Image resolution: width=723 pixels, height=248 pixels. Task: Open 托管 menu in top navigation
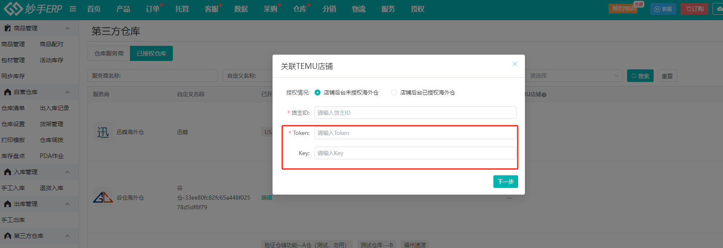coord(182,9)
